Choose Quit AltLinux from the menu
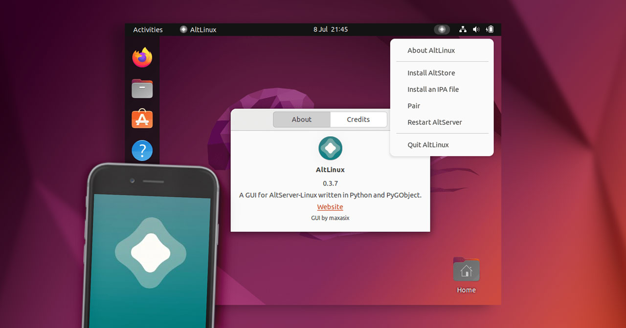626x328 pixels. [x=442, y=144]
